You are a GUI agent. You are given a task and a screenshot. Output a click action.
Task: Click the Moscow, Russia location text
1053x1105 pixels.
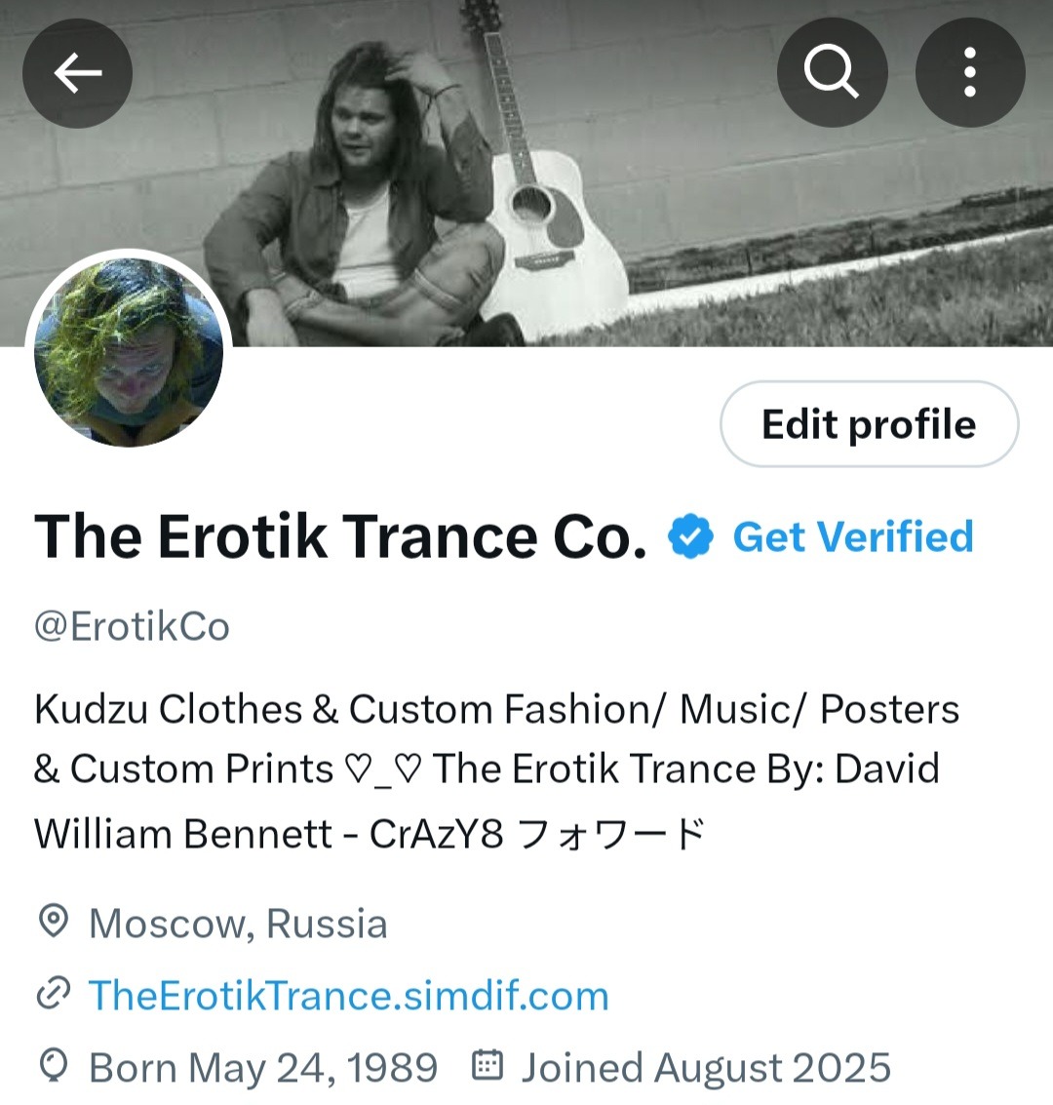tap(238, 924)
